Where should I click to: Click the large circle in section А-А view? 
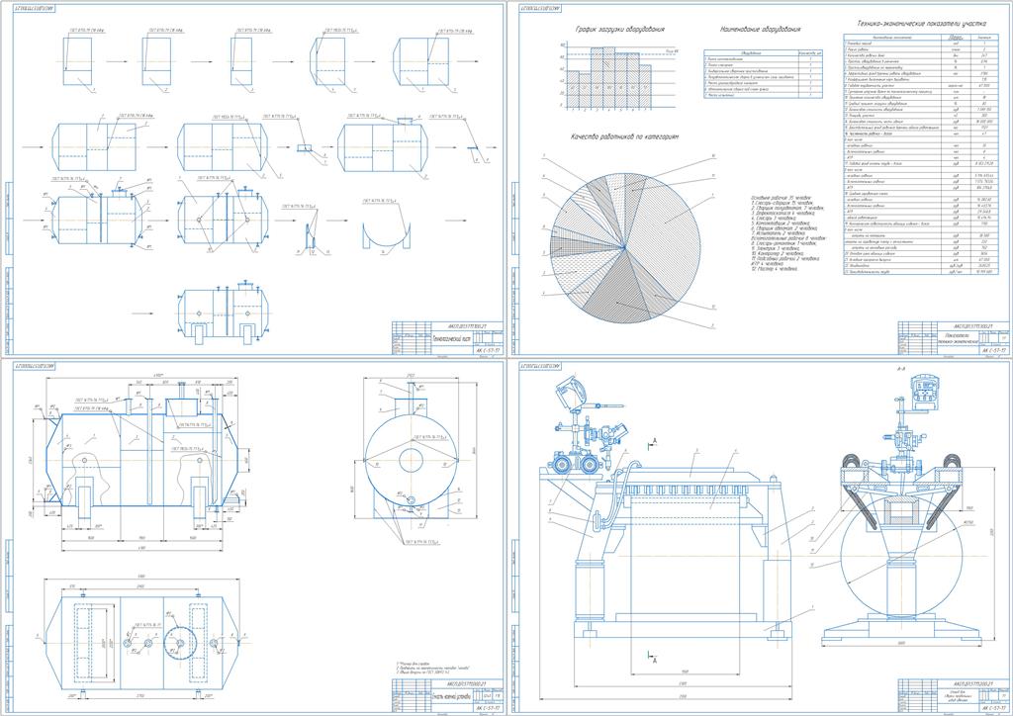pyautogui.click(x=900, y=558)
